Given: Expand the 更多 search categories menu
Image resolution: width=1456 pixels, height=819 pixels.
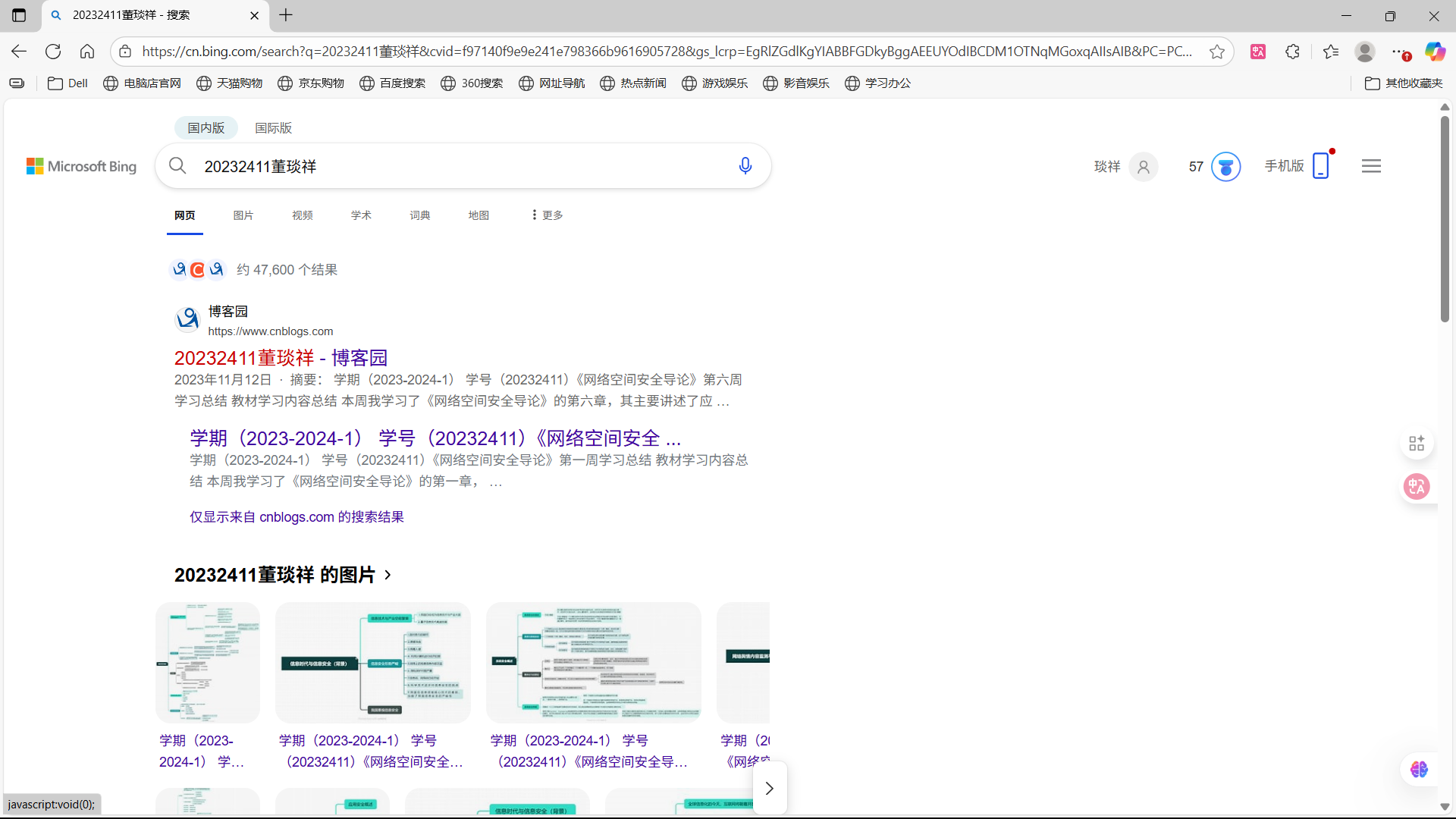Looking at the screenshot, I should (x=548, y=215).
